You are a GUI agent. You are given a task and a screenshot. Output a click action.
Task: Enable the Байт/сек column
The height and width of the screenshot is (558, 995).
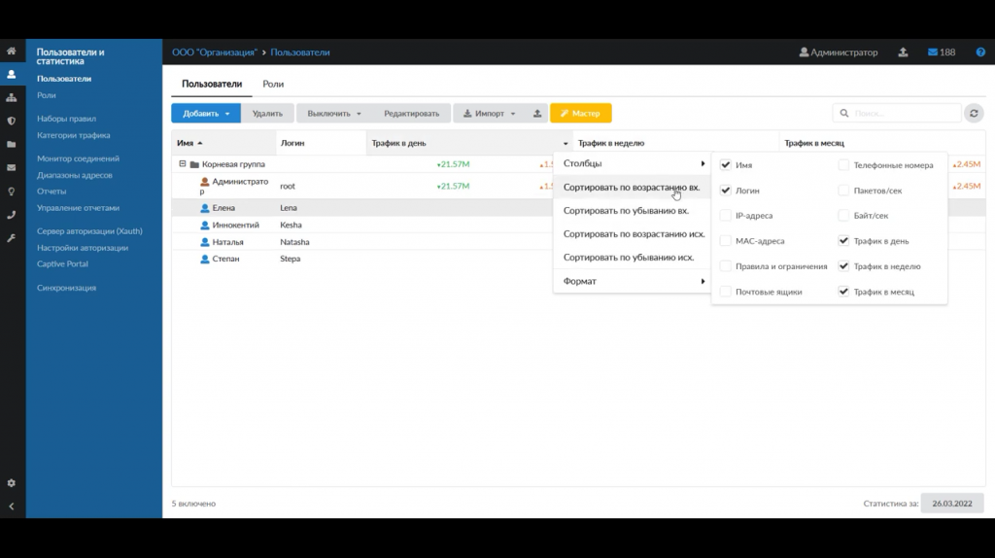click(x=843, y=215)
